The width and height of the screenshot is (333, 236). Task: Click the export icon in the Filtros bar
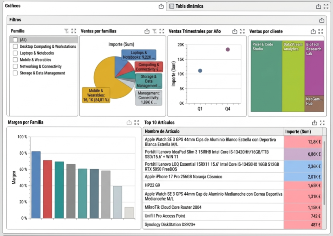click(x=322, y=20)
